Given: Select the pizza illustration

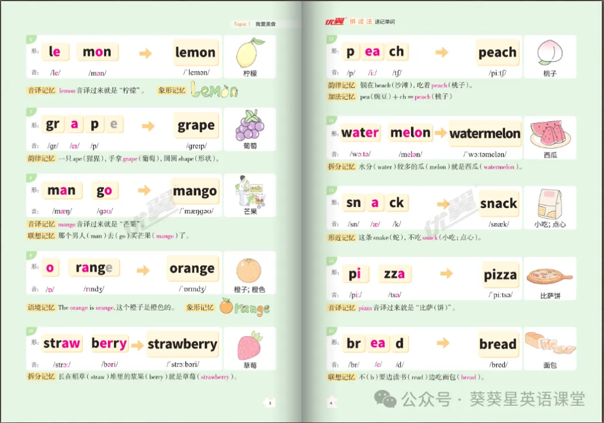Looking at the screenshot, I should tap(549, 276).
